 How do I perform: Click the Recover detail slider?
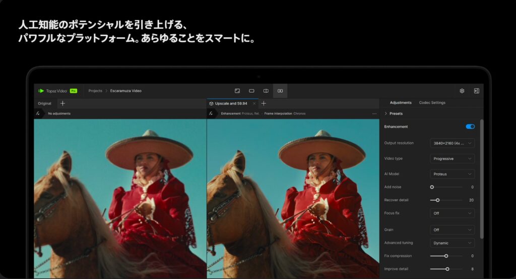pos(446,200)
